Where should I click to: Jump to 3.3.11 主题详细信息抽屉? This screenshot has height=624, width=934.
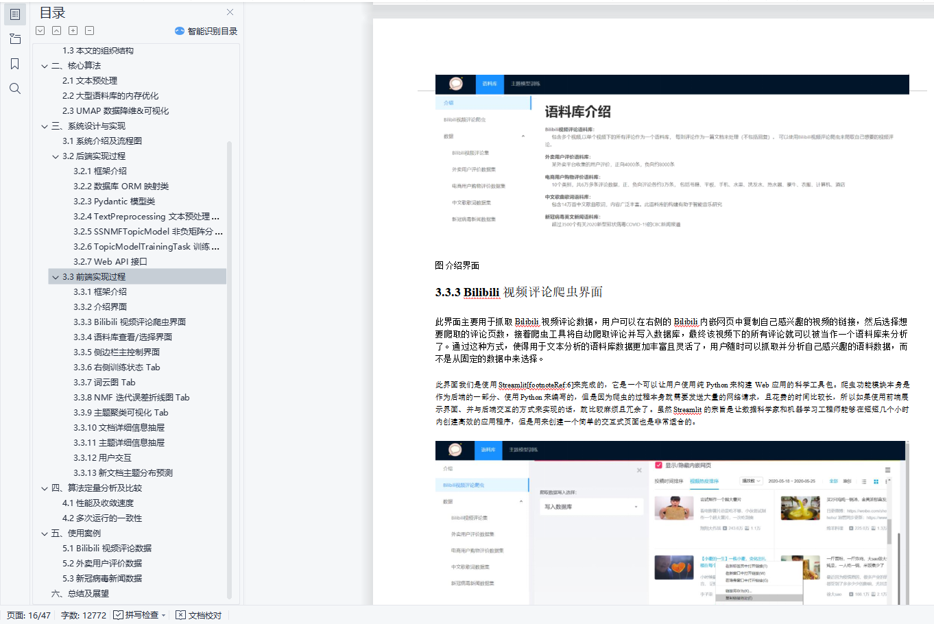pyautogui.click(x=119, y=443)
